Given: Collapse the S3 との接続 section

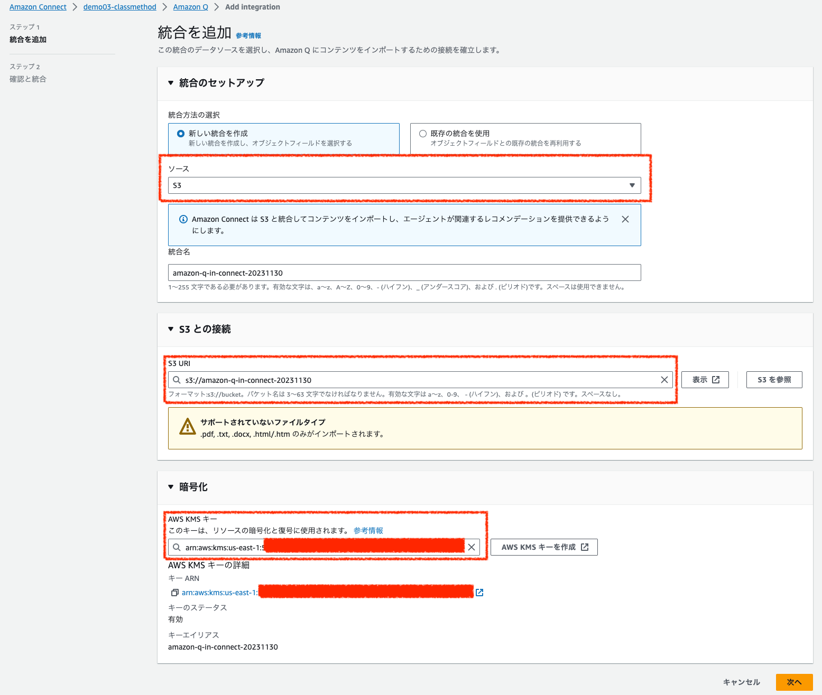Looking at the screenshot, I should click(x=170, y=328).
